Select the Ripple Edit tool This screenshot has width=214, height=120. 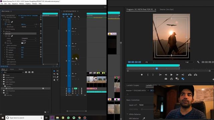(54, 74)
